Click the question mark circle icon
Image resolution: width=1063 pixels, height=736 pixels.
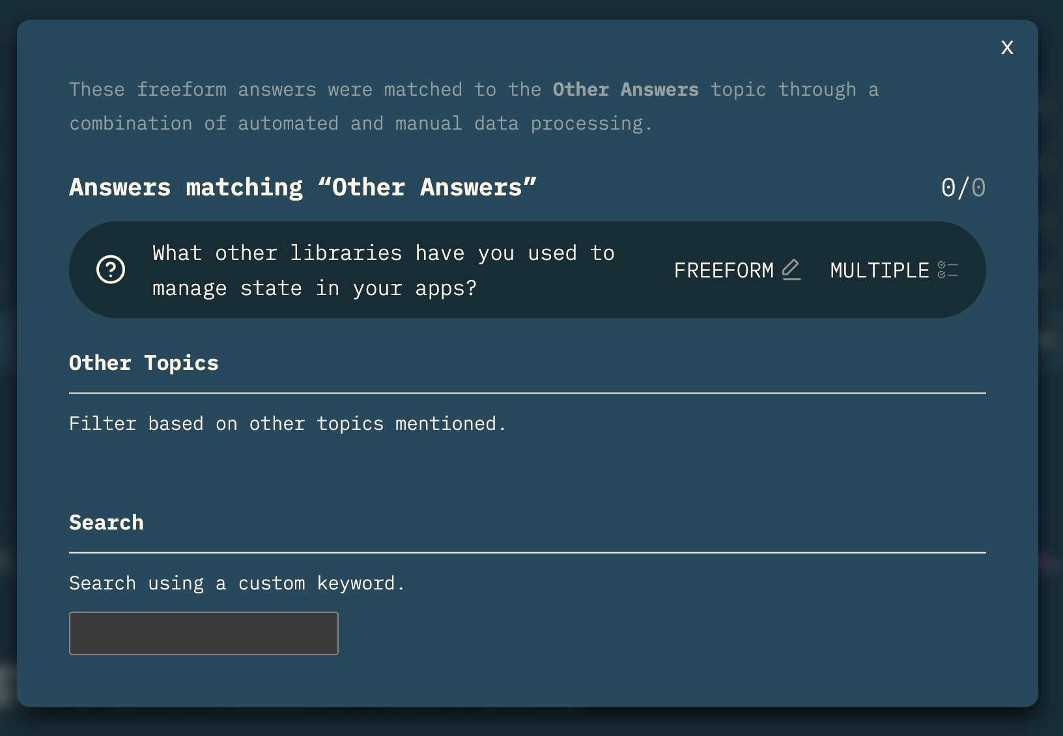click(111, 270)
